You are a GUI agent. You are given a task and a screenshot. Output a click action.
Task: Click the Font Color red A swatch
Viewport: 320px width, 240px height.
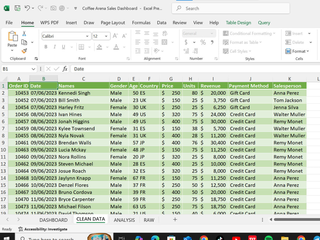click(116, 47)
